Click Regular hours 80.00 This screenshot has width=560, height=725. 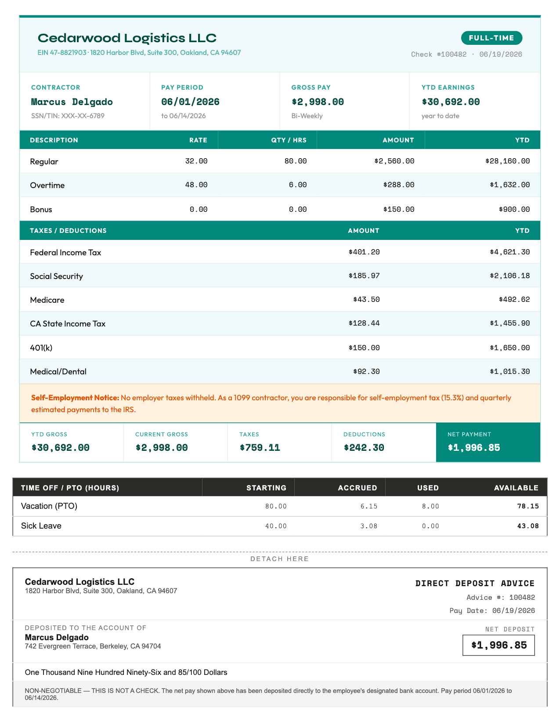pyautogui.click(x=296, y=161)
